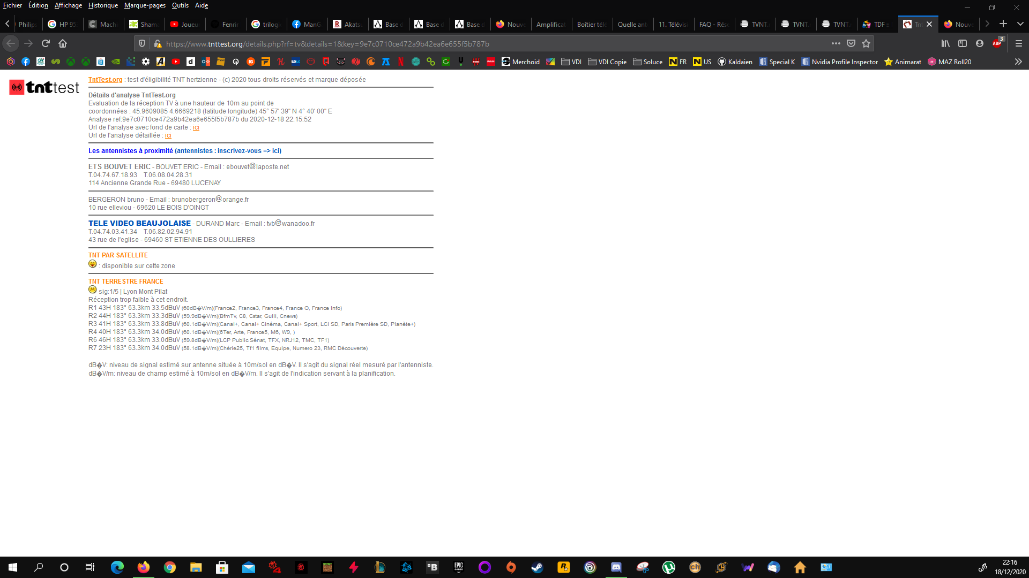Viewport: 1029px width, 578px height.
Task: Click the 'TNT TERRESTRE FRANCE' heading
Action: (x=126, y=282)
